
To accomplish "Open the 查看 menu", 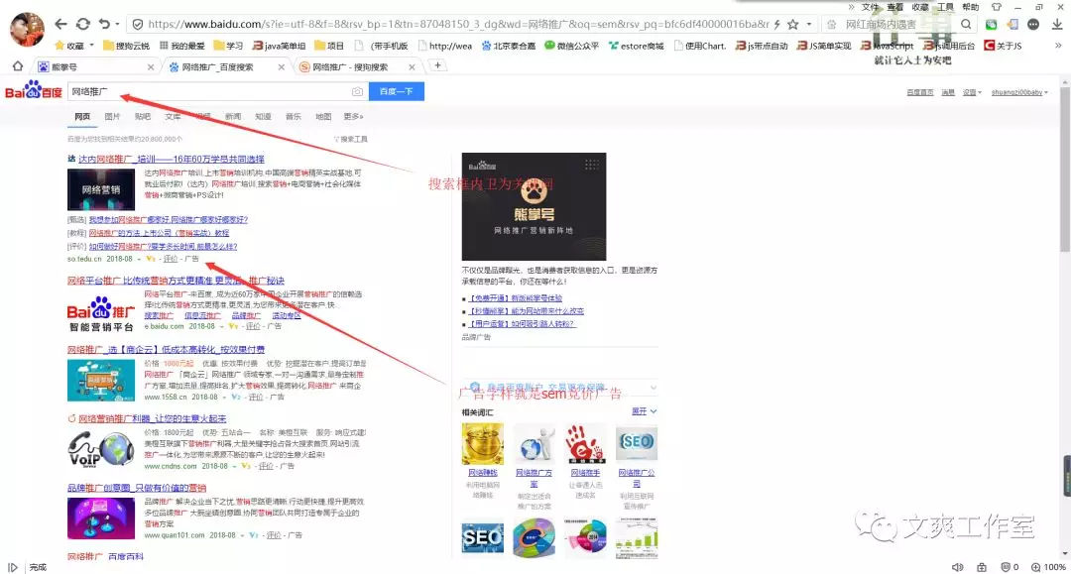I will point(894,7).
